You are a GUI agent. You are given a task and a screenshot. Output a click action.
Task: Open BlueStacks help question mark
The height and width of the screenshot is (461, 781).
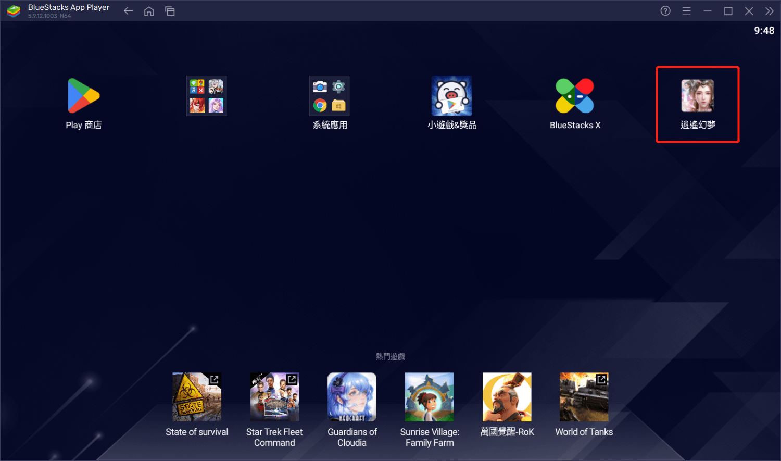click(x=665, y=11)
